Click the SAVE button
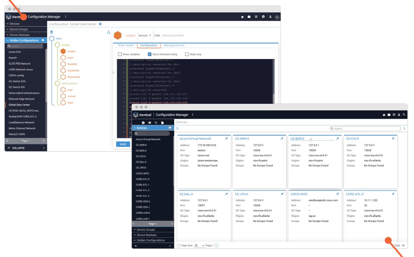 tap(123, 144)
